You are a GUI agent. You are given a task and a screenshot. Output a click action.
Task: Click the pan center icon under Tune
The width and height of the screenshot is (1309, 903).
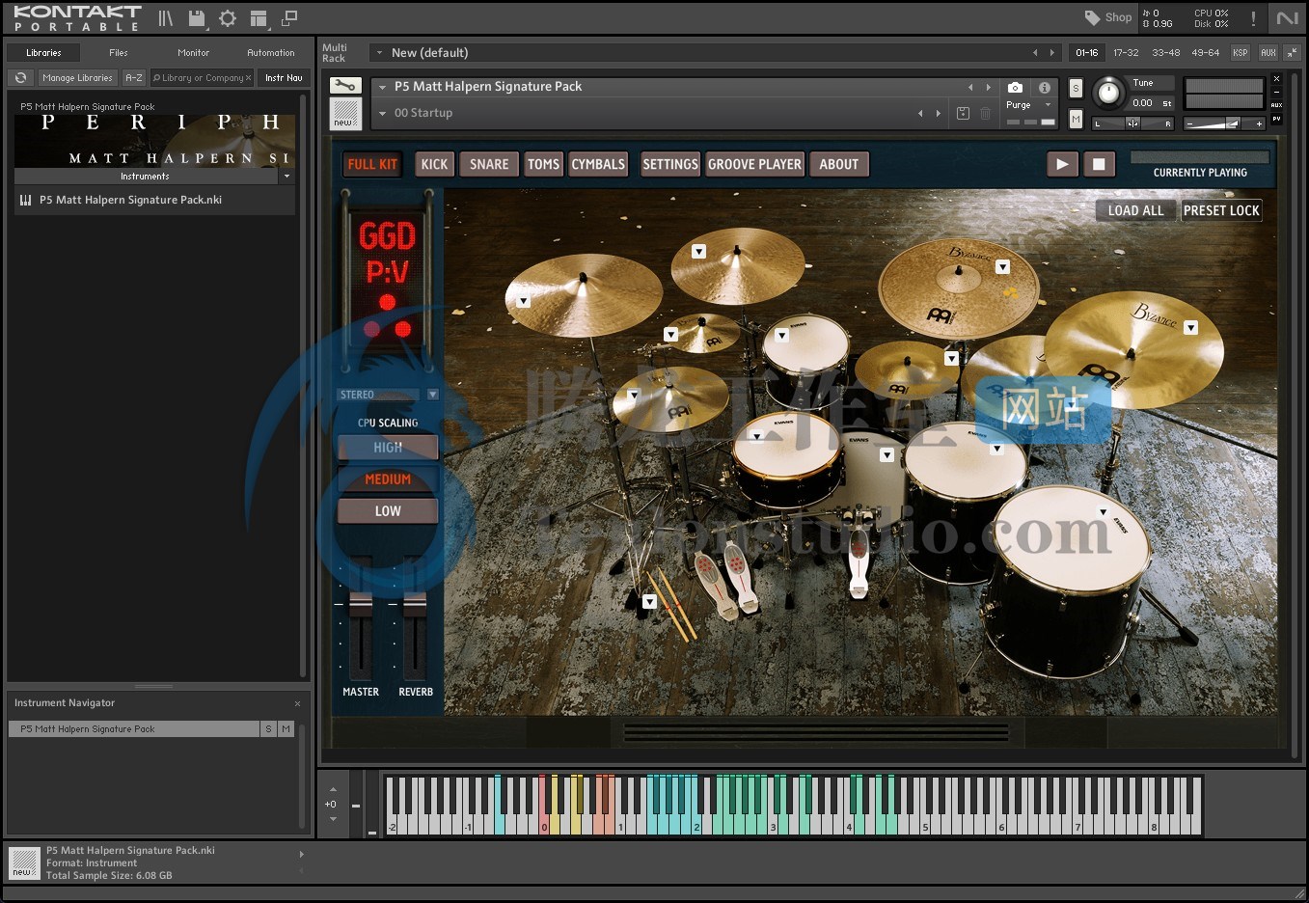1132,123
